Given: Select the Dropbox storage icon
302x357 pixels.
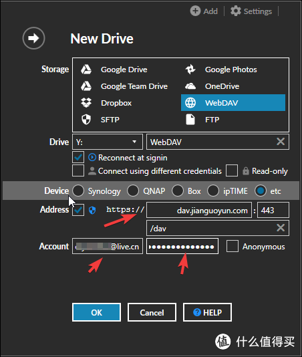Looking at the screenshot, I should (x=86, y=103).
